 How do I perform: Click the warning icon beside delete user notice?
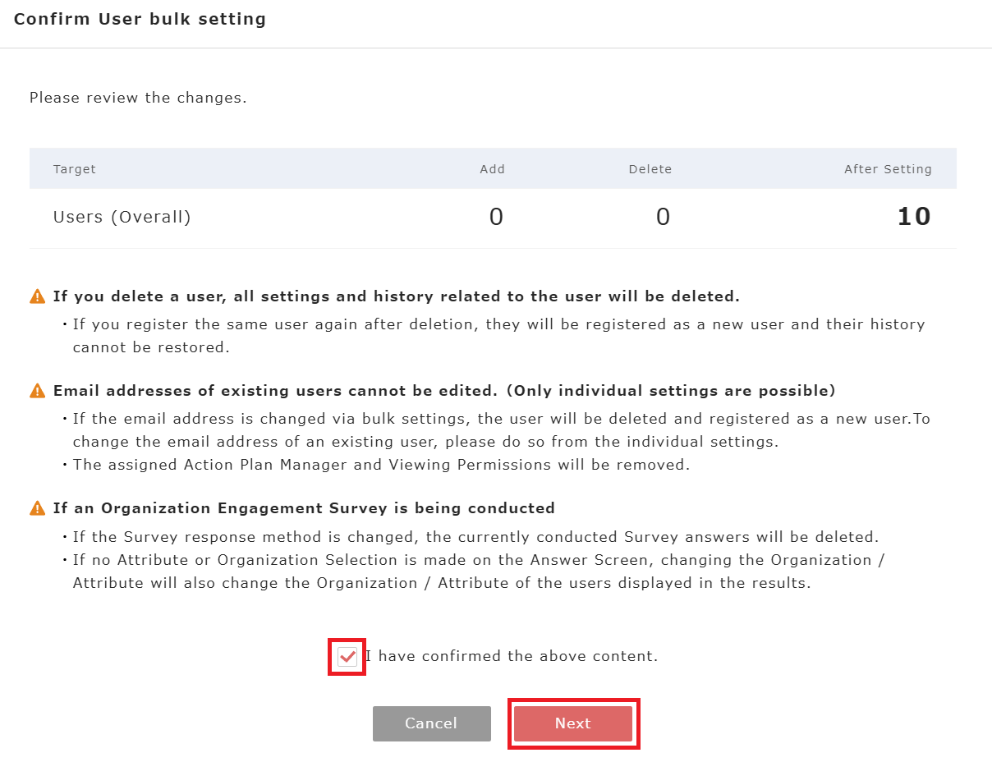tap(38, 296)
